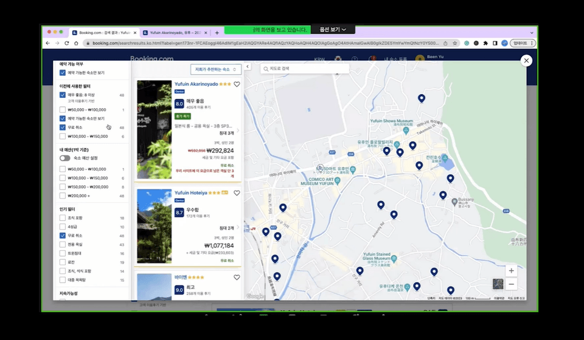Open the Chrome extensions puzzle icon
This screenshot has width=584, height=340.
coord(485,43)
